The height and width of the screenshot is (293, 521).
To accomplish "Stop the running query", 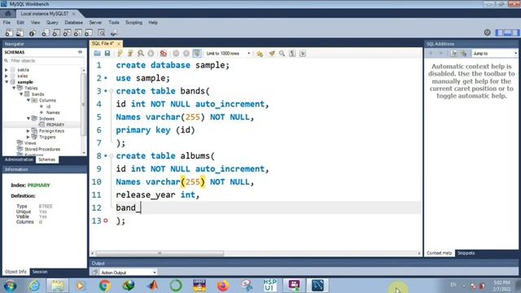I will pos(151,54).
